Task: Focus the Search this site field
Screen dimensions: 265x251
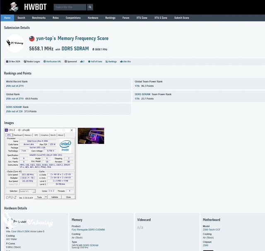Action: (70, 7)
